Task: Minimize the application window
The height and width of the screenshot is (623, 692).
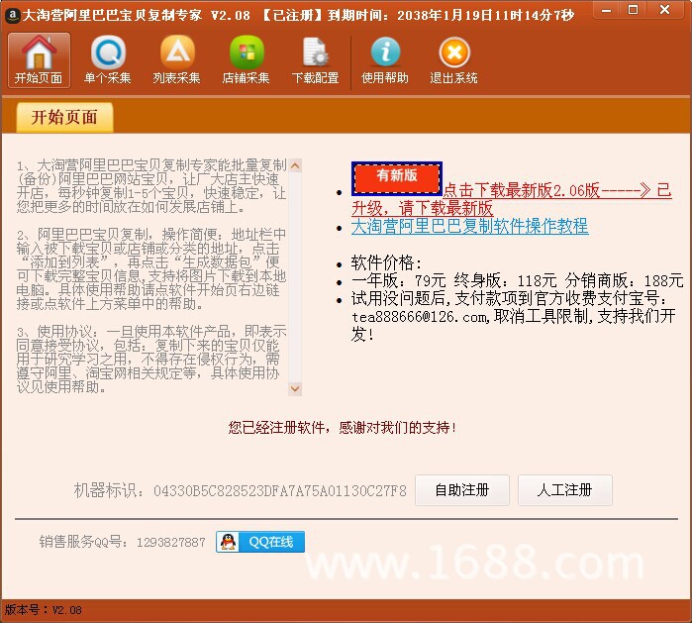Action: 607,10
